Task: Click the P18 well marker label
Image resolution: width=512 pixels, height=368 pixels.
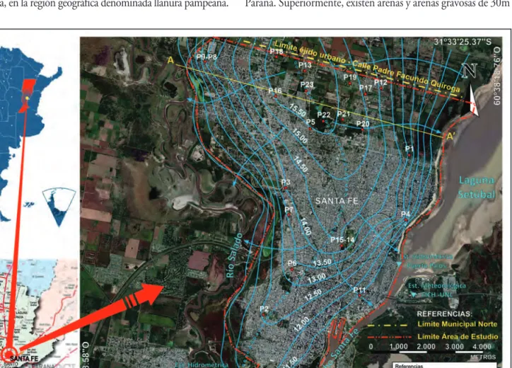Action: click(277, 52)
